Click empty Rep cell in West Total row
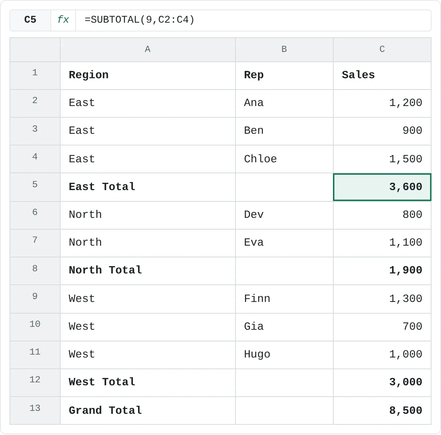Image resolution: width=441 pixels, height=435 pixels. pos(284,383)
